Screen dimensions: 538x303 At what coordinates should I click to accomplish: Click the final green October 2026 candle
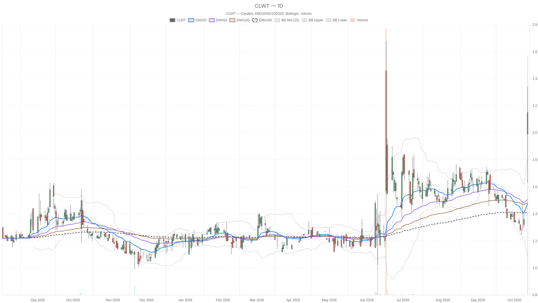tap(528, 123)
